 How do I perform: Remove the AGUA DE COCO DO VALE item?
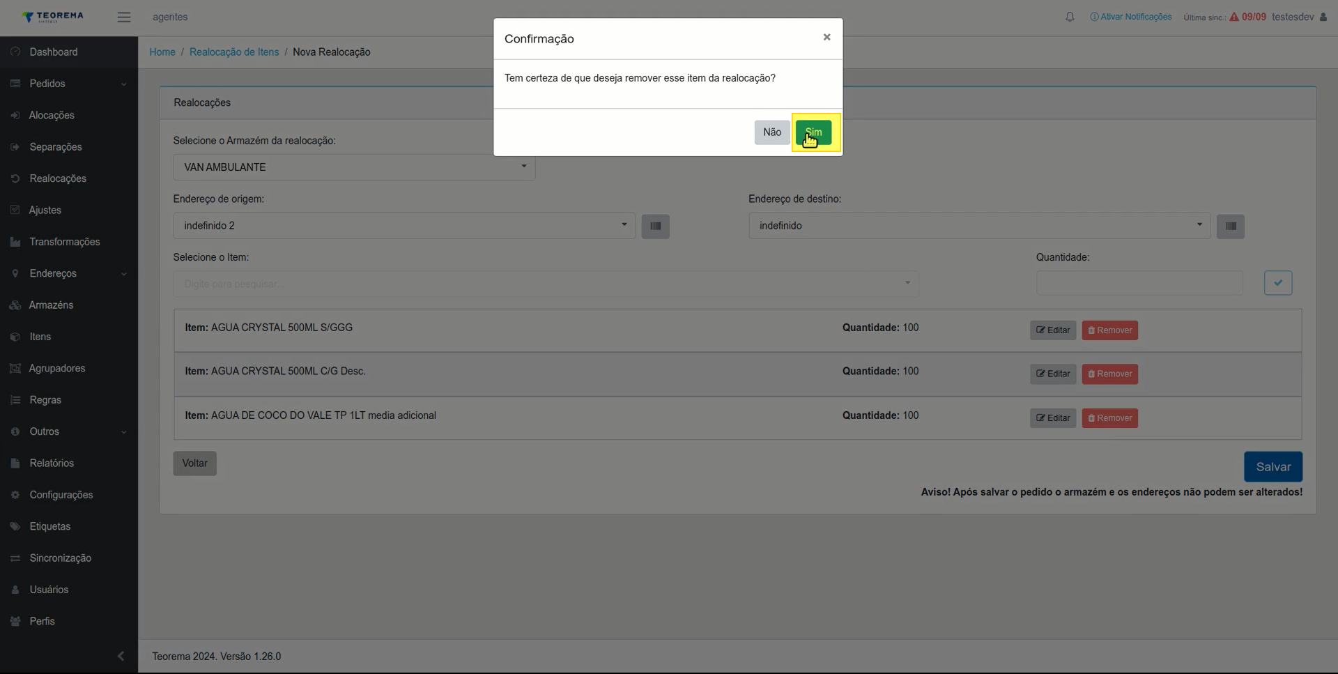pos(1110,418)
